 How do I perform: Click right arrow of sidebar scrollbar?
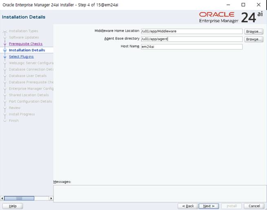(51, 198)
